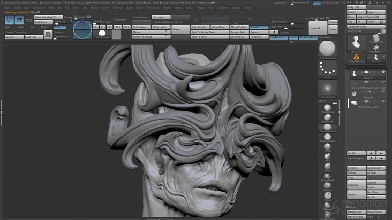Pick the SnakeHook brush
392x220 pixels.
click(327, 175)
